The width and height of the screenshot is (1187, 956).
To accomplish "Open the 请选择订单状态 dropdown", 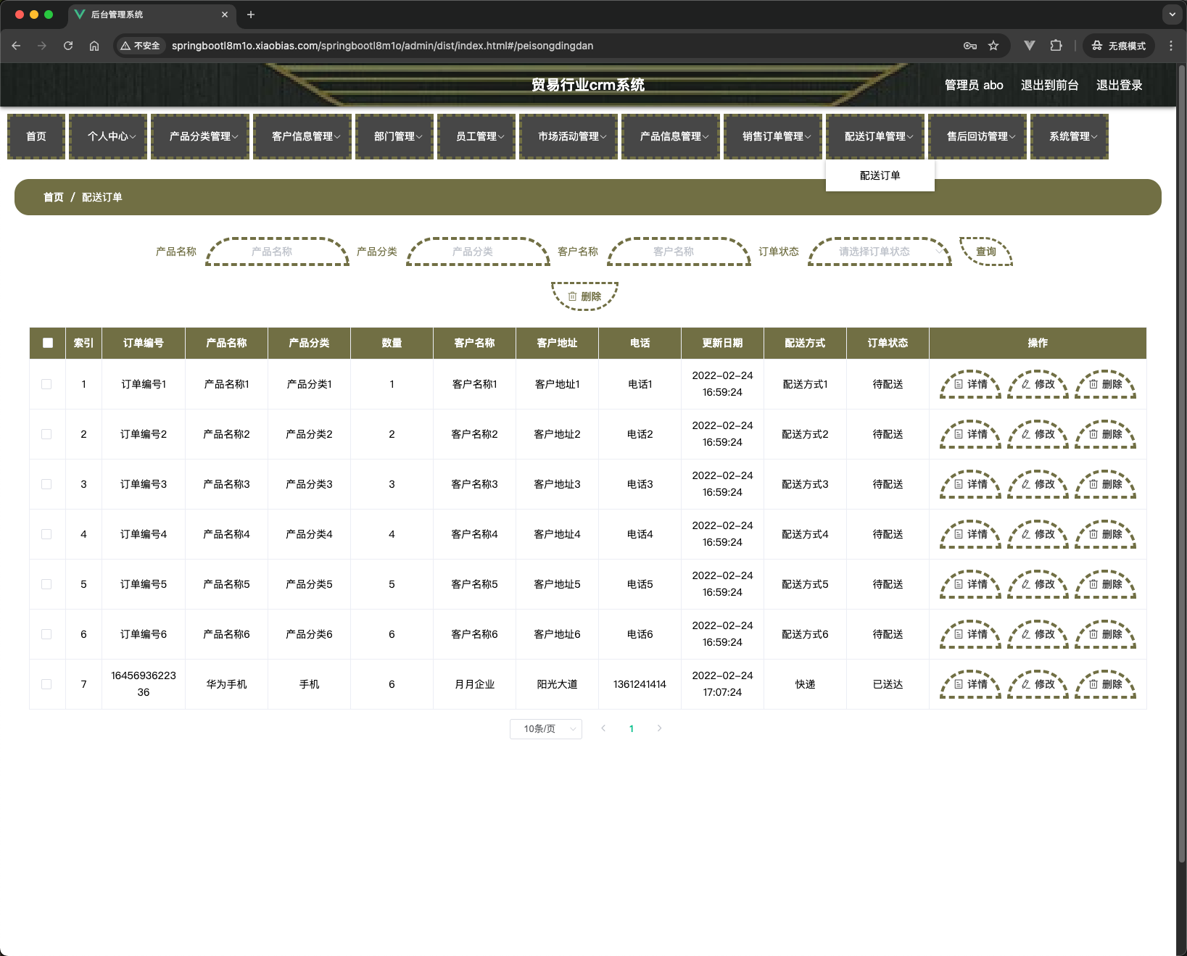I will tap(880, 252).
